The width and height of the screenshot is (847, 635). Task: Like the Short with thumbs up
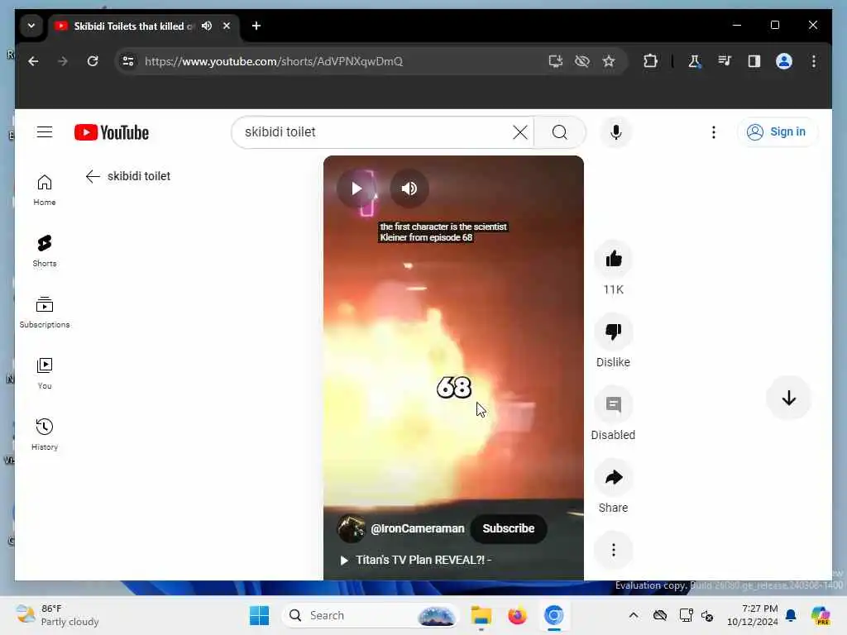click(613, 259)
